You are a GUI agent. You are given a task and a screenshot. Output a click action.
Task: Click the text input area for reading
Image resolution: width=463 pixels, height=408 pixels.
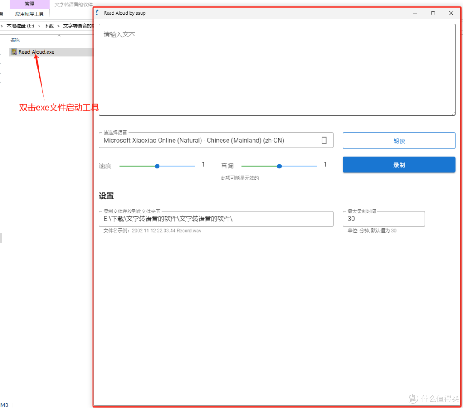[277, 70]
